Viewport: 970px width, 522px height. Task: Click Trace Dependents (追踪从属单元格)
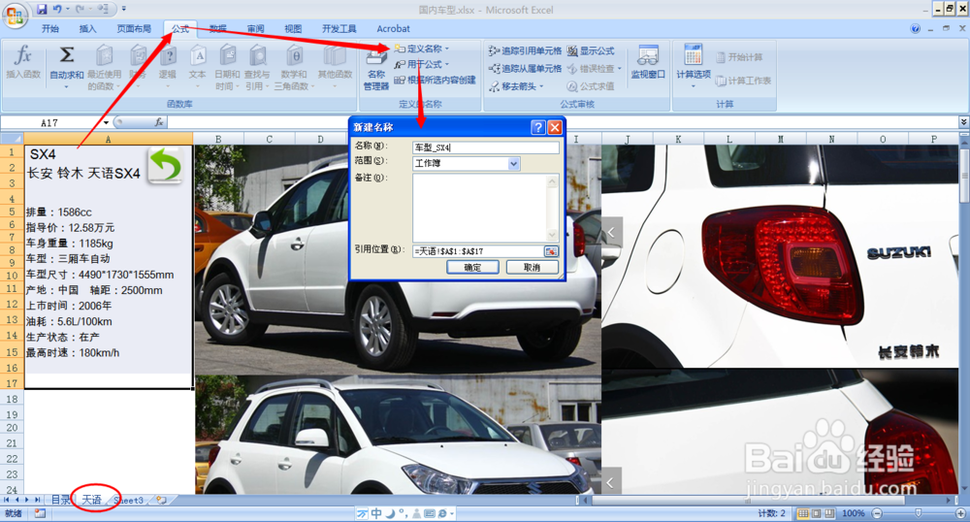(525, 69)
